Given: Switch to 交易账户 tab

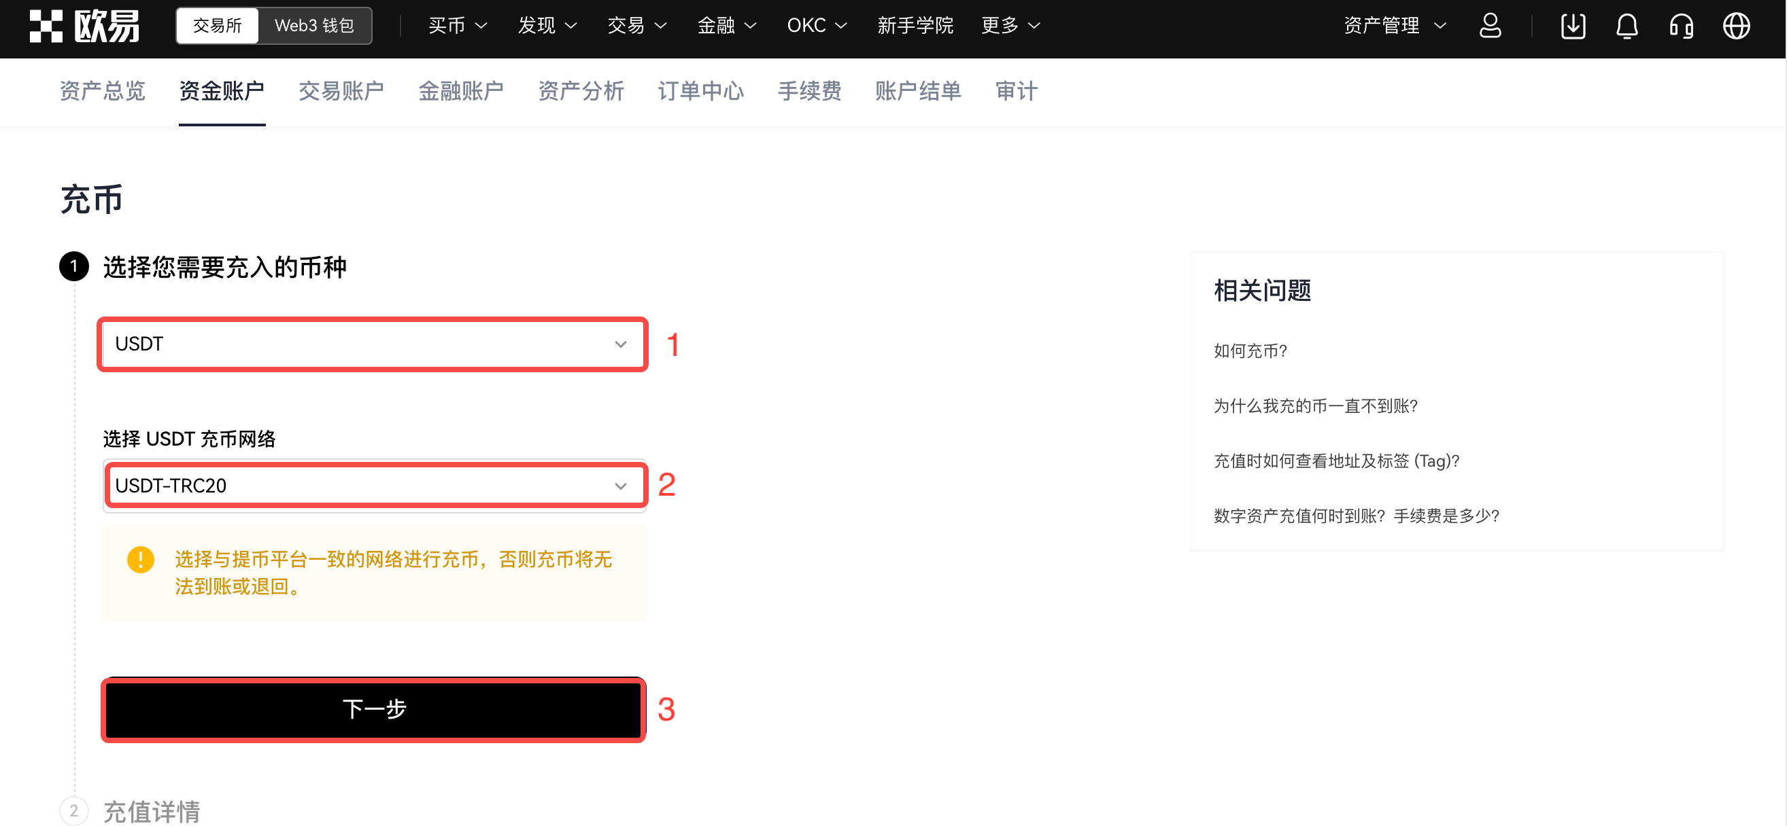Looking at the screenshot, I should [341, 91].
